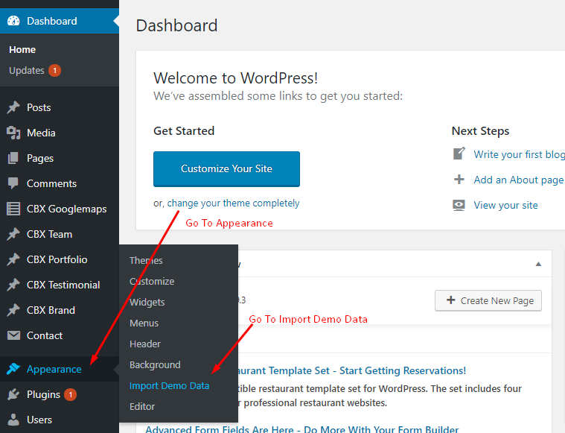Click the Comments speech bubble icon
Image resolution: width=565 pixels, height=433 pixels.
point(13,183)
